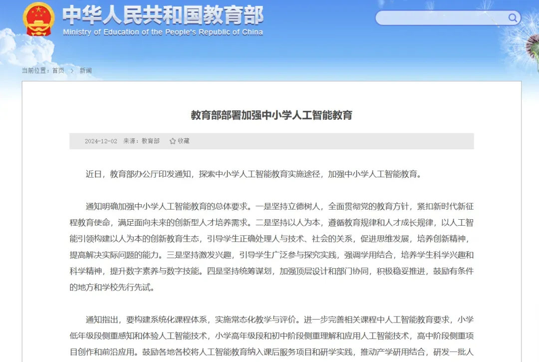Click the star favorite icon
This screenshot has height=362, width=539.
[x=173, y=141]
